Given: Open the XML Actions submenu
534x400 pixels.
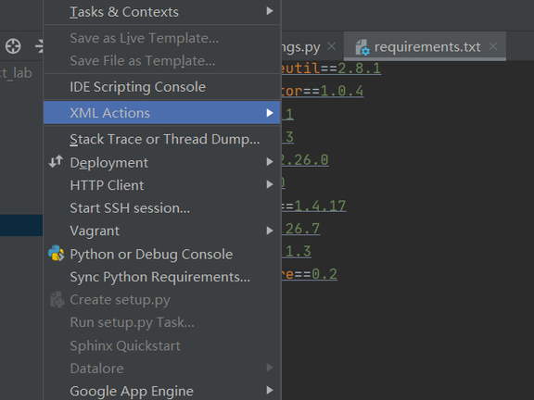Looking at the screenshot, I should coord(161,113).
